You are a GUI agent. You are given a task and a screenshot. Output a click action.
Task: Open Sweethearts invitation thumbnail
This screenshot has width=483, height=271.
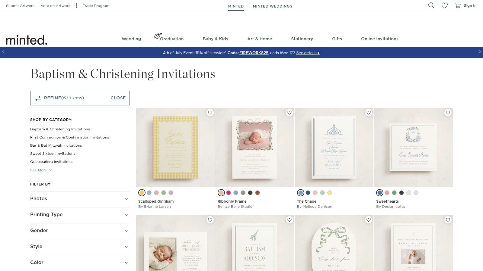pyautogui.click(x=413, y=148)
